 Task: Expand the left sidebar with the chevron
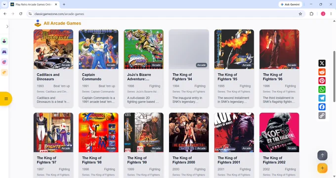point(7,27)
